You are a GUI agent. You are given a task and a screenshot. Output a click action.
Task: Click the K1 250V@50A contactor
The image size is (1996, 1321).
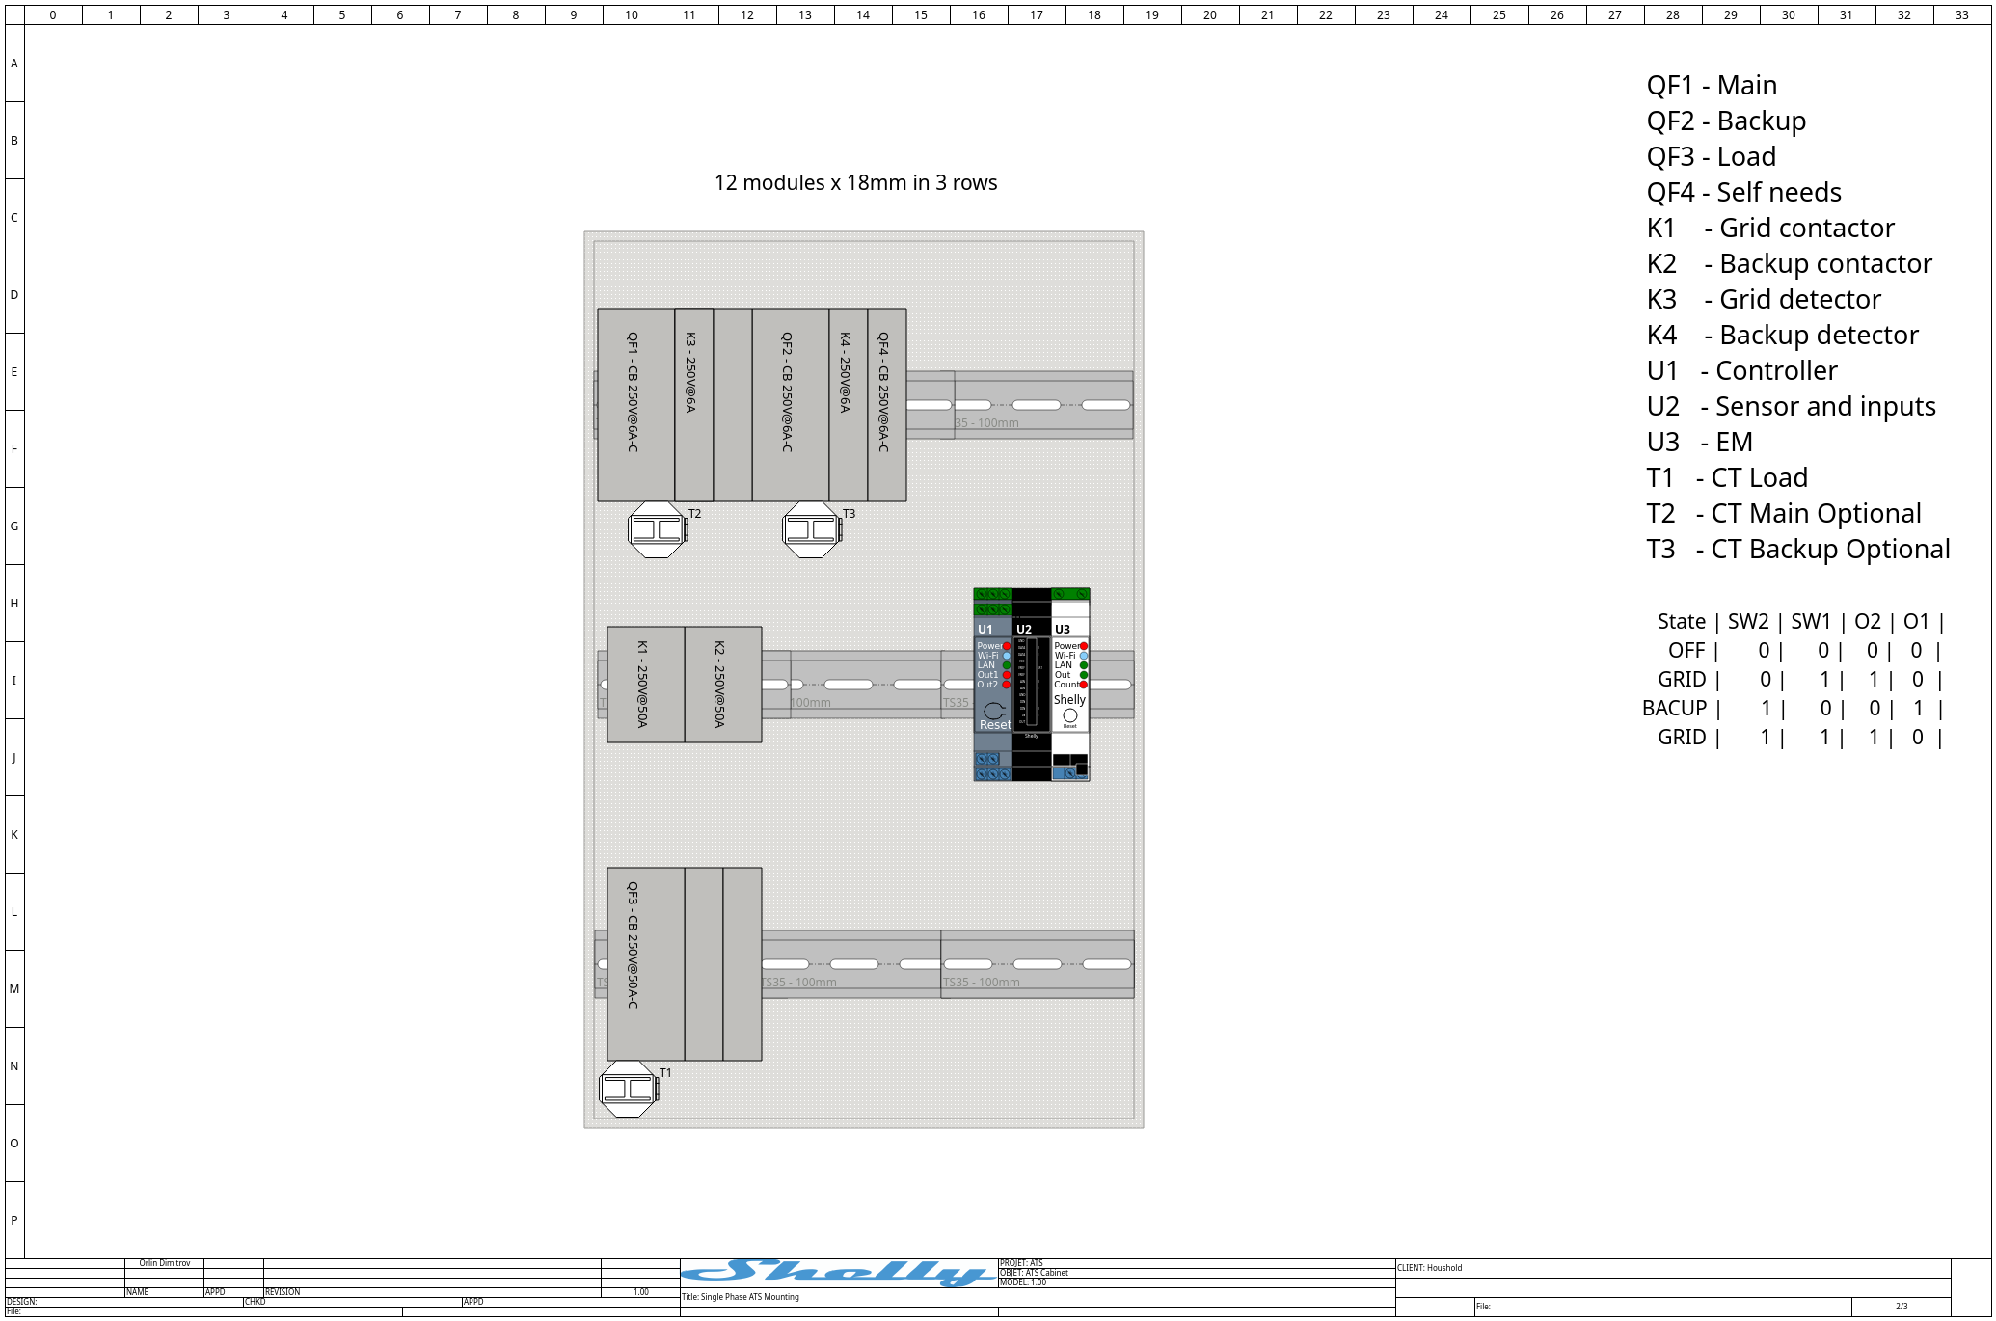click(646, 685)
